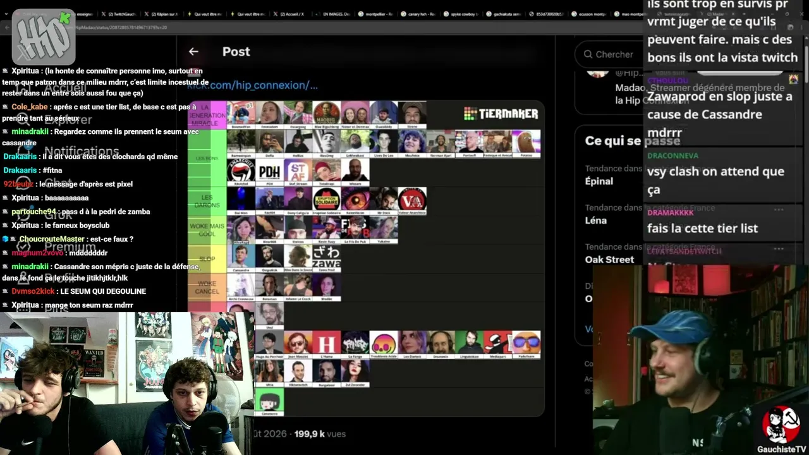Click the WOKE MAIS COOL tier label
The image size is (809, 455).
click(207, 229)
